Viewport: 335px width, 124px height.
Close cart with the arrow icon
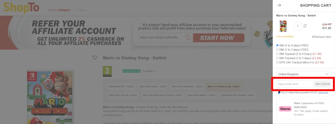pyautogui.click(x=279, y=5)
